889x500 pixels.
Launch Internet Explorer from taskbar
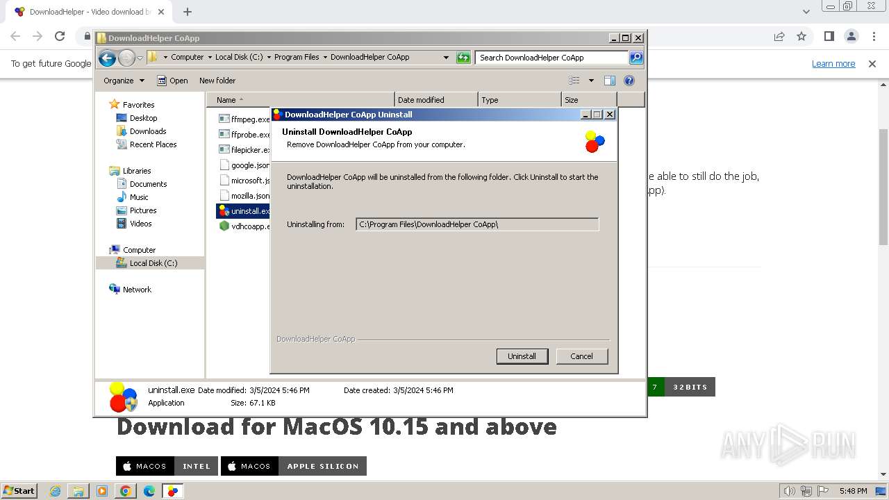pyautogui.click(x=56, y=491)
